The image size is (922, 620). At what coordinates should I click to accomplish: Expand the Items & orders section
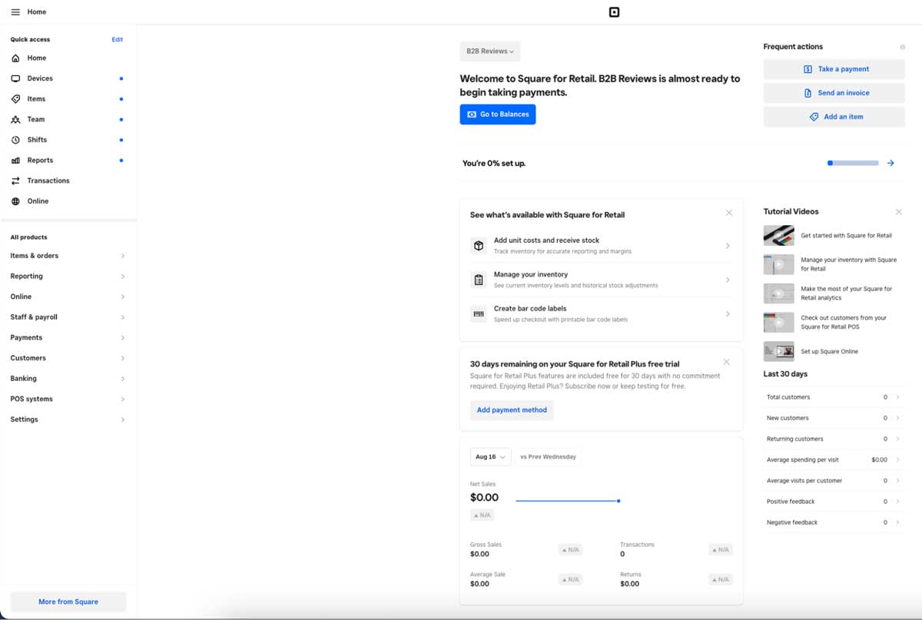point(68,255)
